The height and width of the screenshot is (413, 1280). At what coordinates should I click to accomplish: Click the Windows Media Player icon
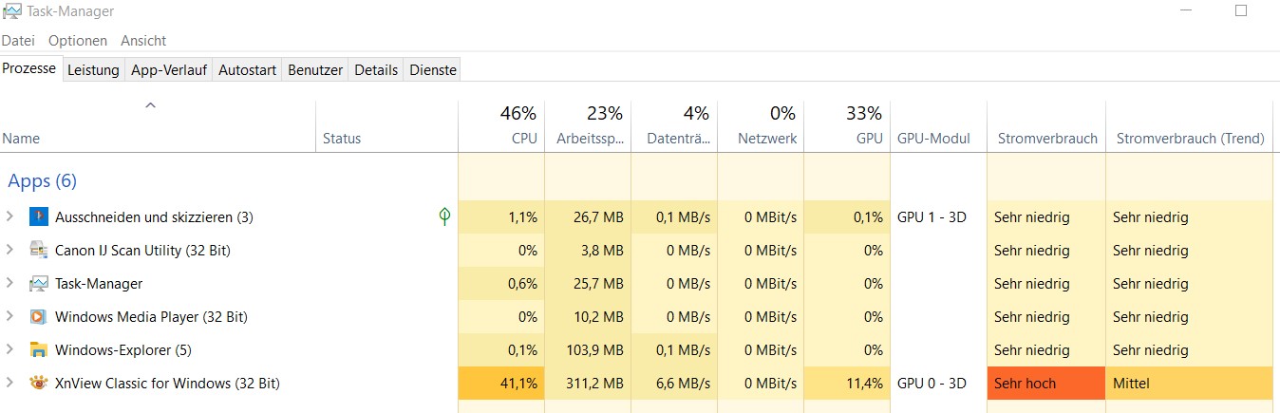pos(38,317)
